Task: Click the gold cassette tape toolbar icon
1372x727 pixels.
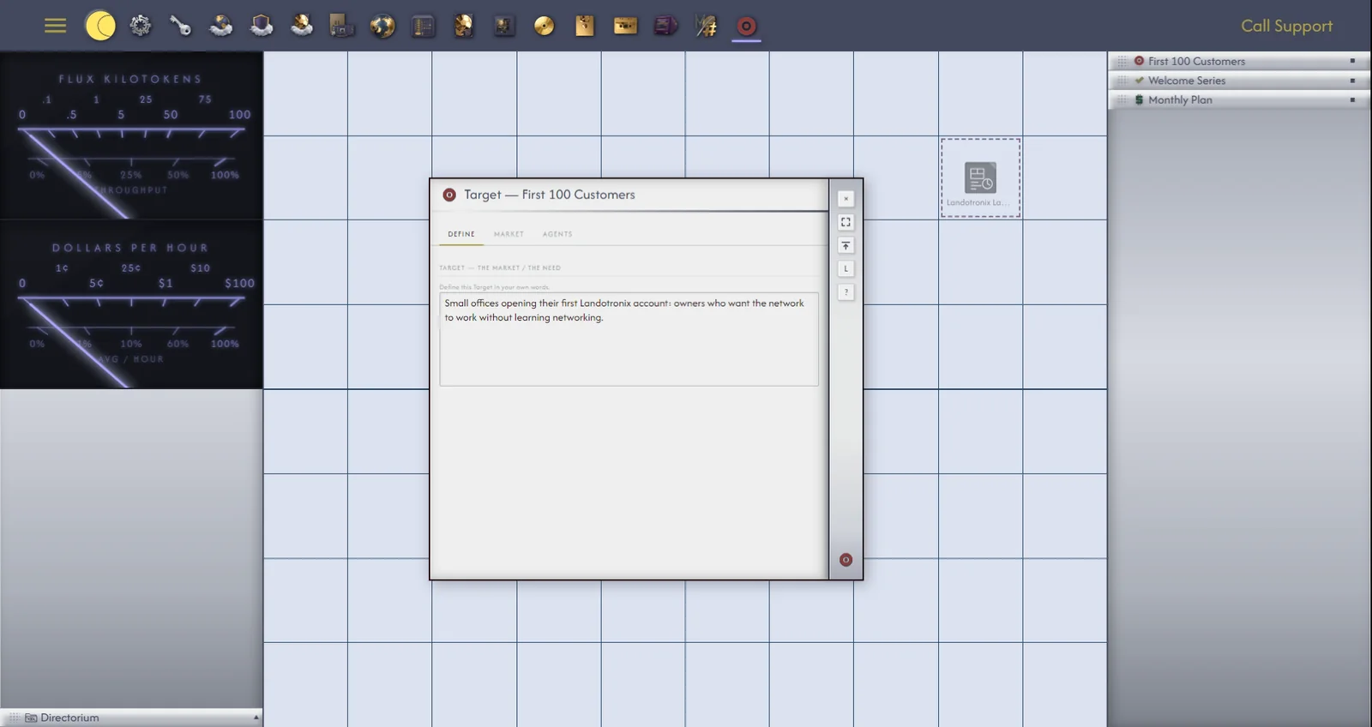Action: pyautogui.click(x=625, y=26)
